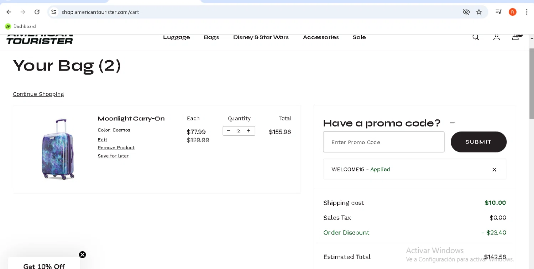Click Save for later
The image size is (534, 269).
tap(113, 156)
